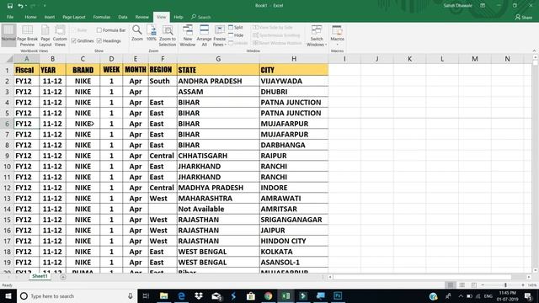Click Page Layout icon in status bar
This screenshot has height=303, width=539.
pyautogui.click(x=462, y=285)
